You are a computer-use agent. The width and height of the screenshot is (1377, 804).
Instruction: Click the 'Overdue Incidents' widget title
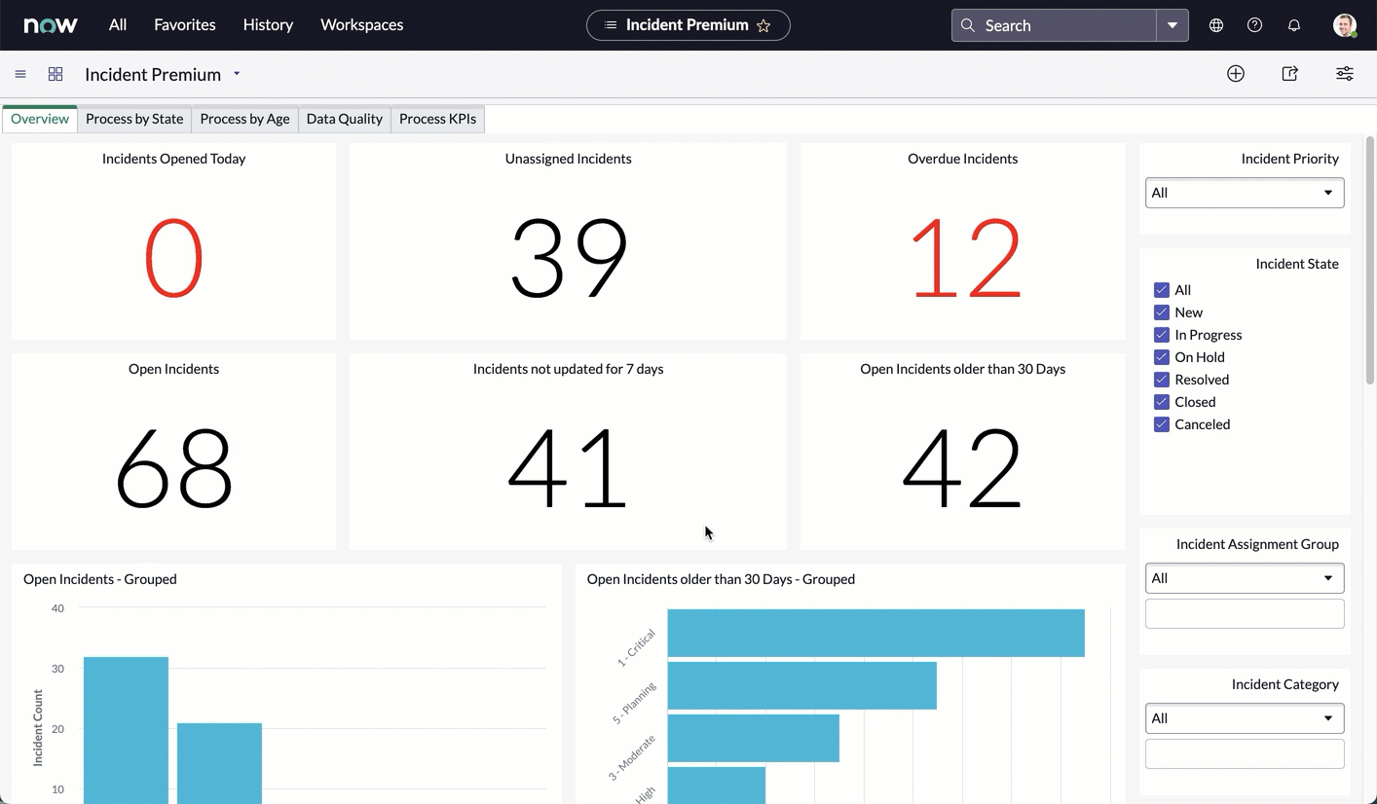pos(963,159)
